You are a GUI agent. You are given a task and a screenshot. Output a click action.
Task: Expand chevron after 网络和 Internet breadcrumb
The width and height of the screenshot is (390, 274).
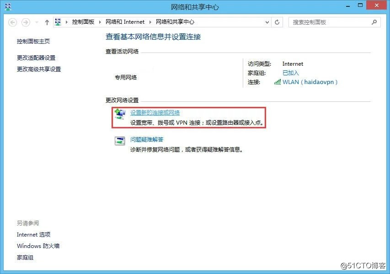pos(150,22)
